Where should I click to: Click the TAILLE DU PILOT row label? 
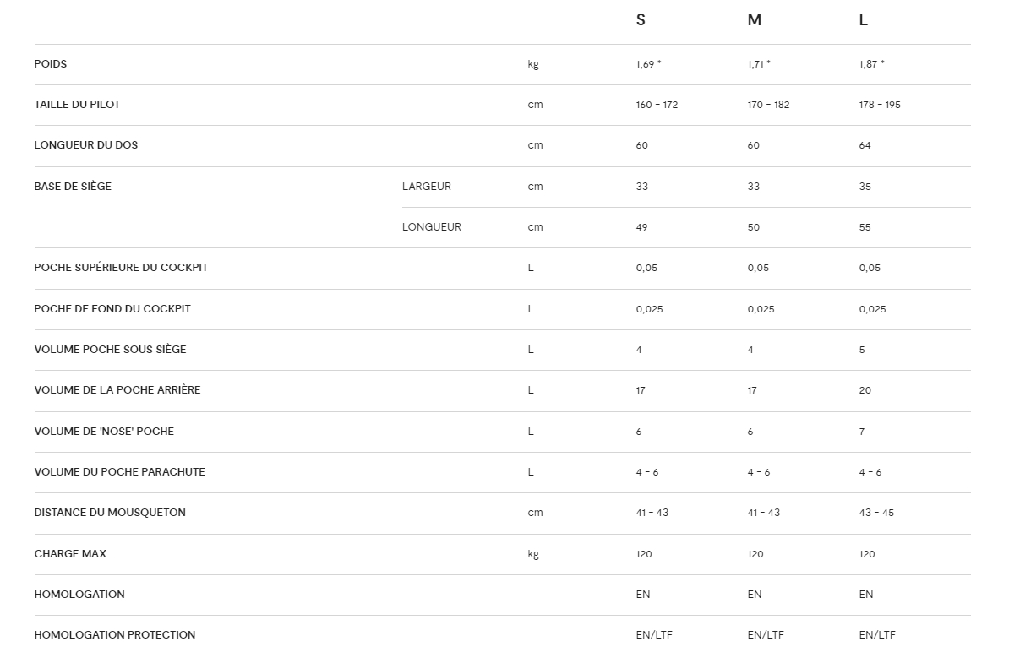[x=77, y=105]
